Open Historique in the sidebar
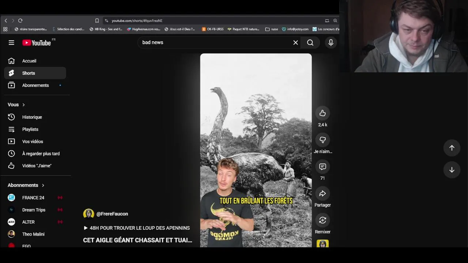468x263 pixels. pyautogui.click(x=35, y=117)
